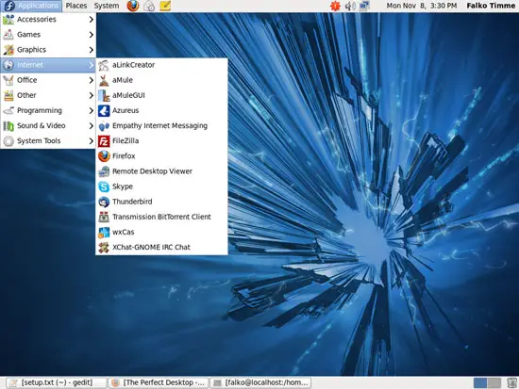Expand the System Tools submenu
Image resolution: width=519 pixels, height=389 pixels.
click(48, 140)
